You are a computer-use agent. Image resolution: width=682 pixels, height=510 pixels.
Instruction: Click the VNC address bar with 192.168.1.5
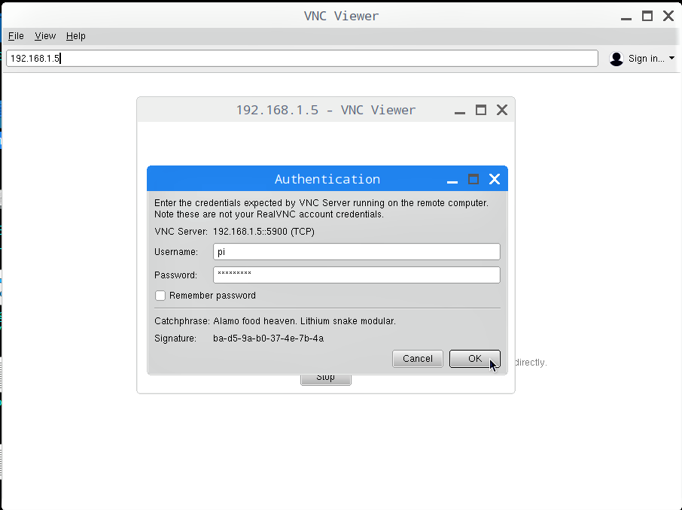(x=302, y=58)
